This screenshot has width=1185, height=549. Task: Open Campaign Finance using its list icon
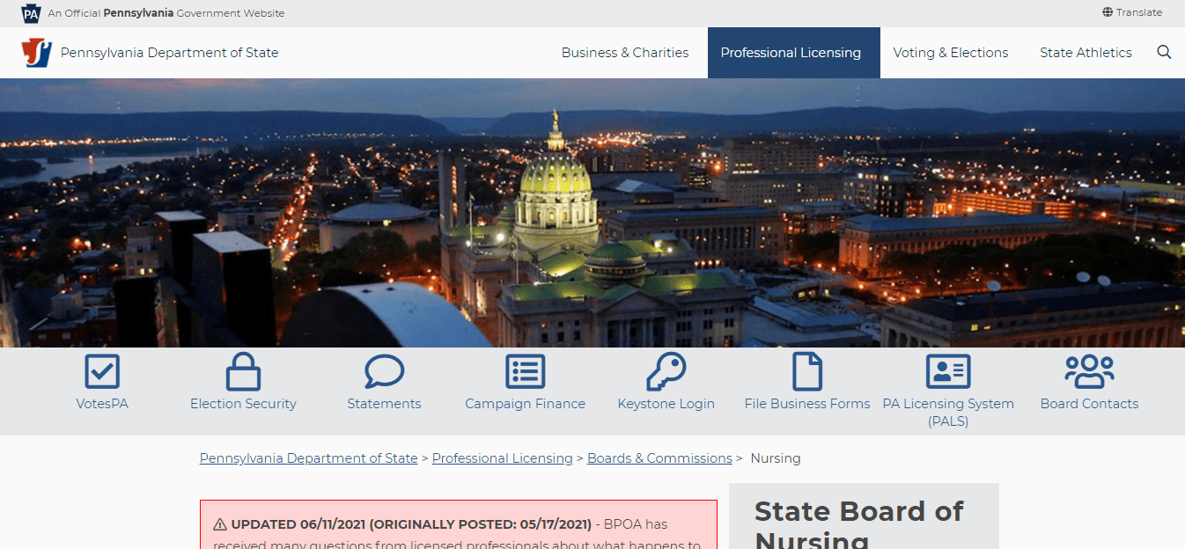coord(525,370)
